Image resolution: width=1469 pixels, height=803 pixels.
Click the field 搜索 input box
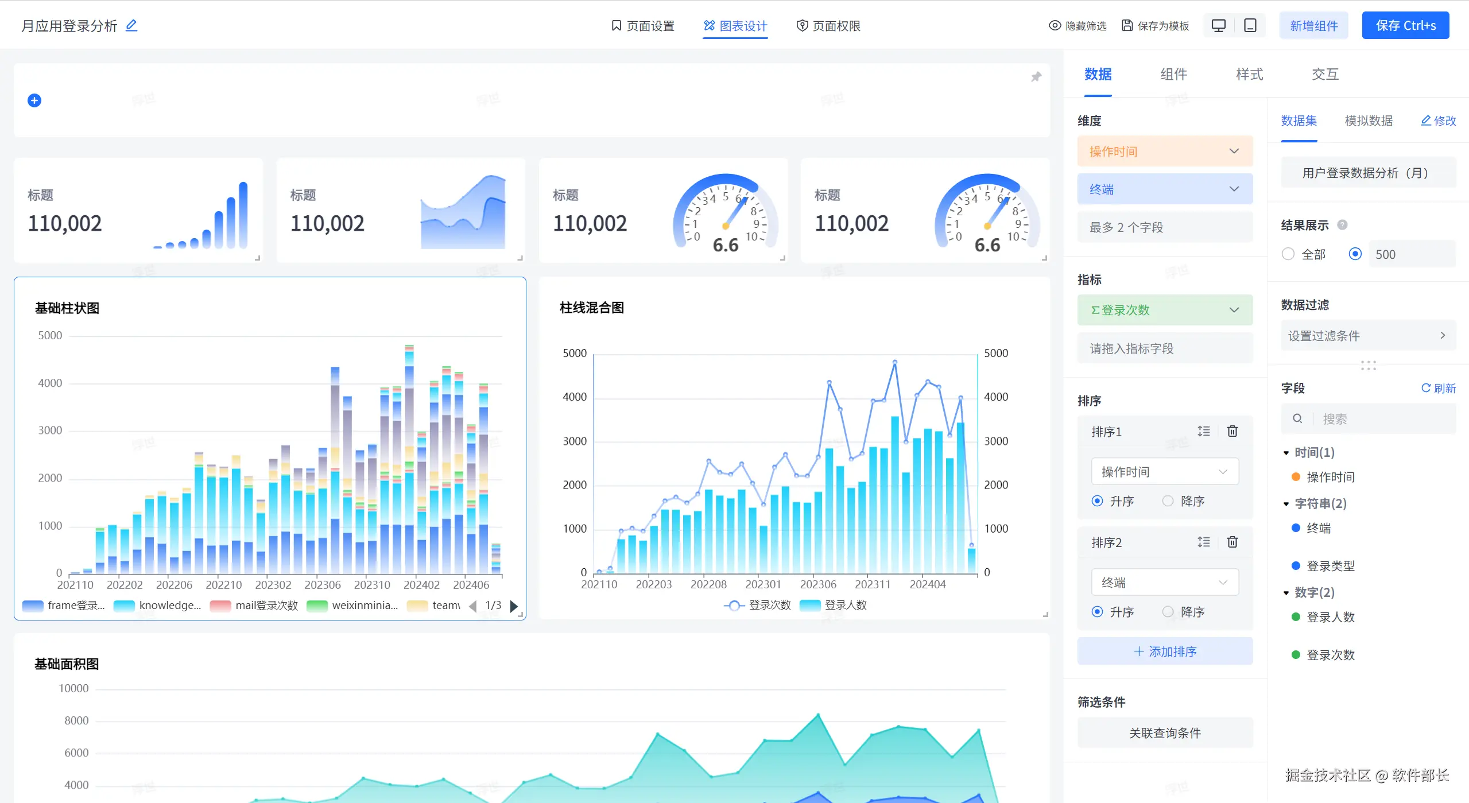pyautogui.click(x=1378, y=419)
